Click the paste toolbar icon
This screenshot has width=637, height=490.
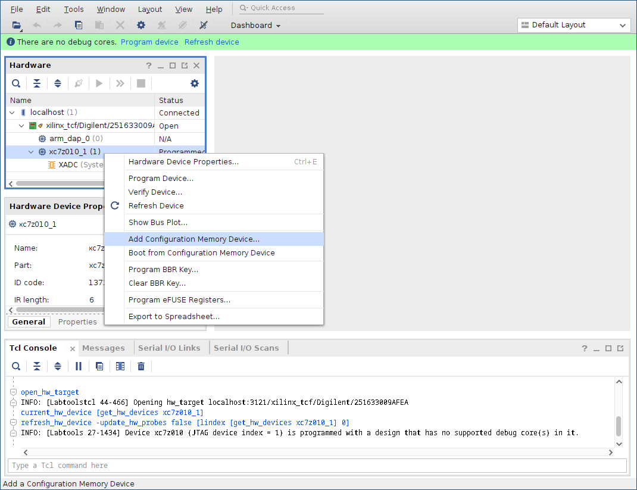click(x=99, y=25)
